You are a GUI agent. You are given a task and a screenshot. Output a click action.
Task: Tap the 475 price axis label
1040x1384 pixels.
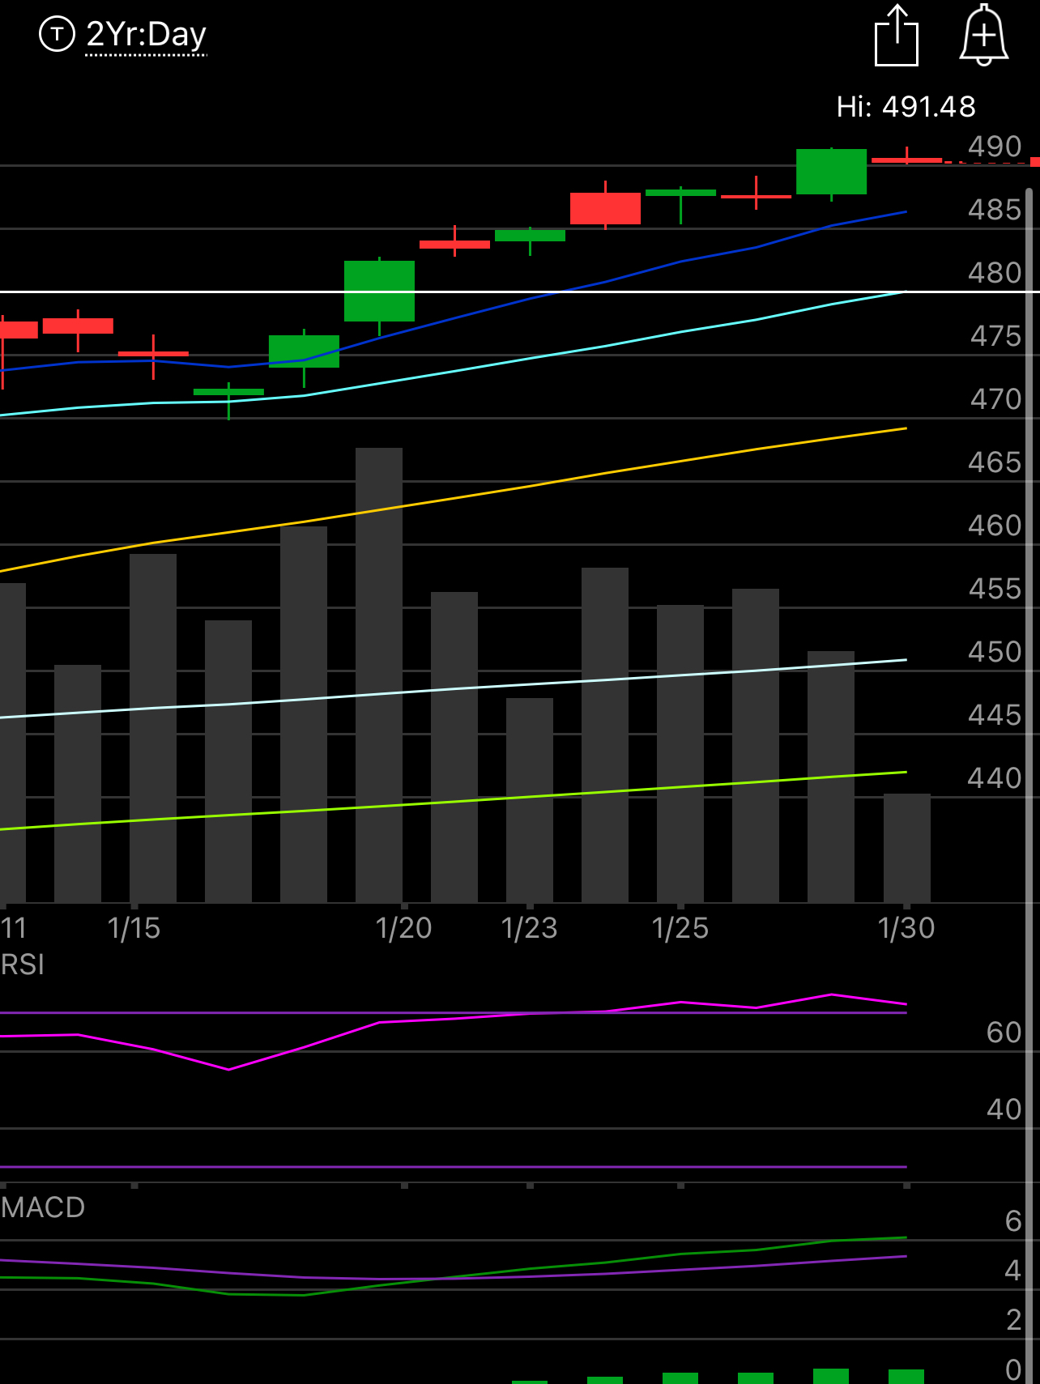995,336
